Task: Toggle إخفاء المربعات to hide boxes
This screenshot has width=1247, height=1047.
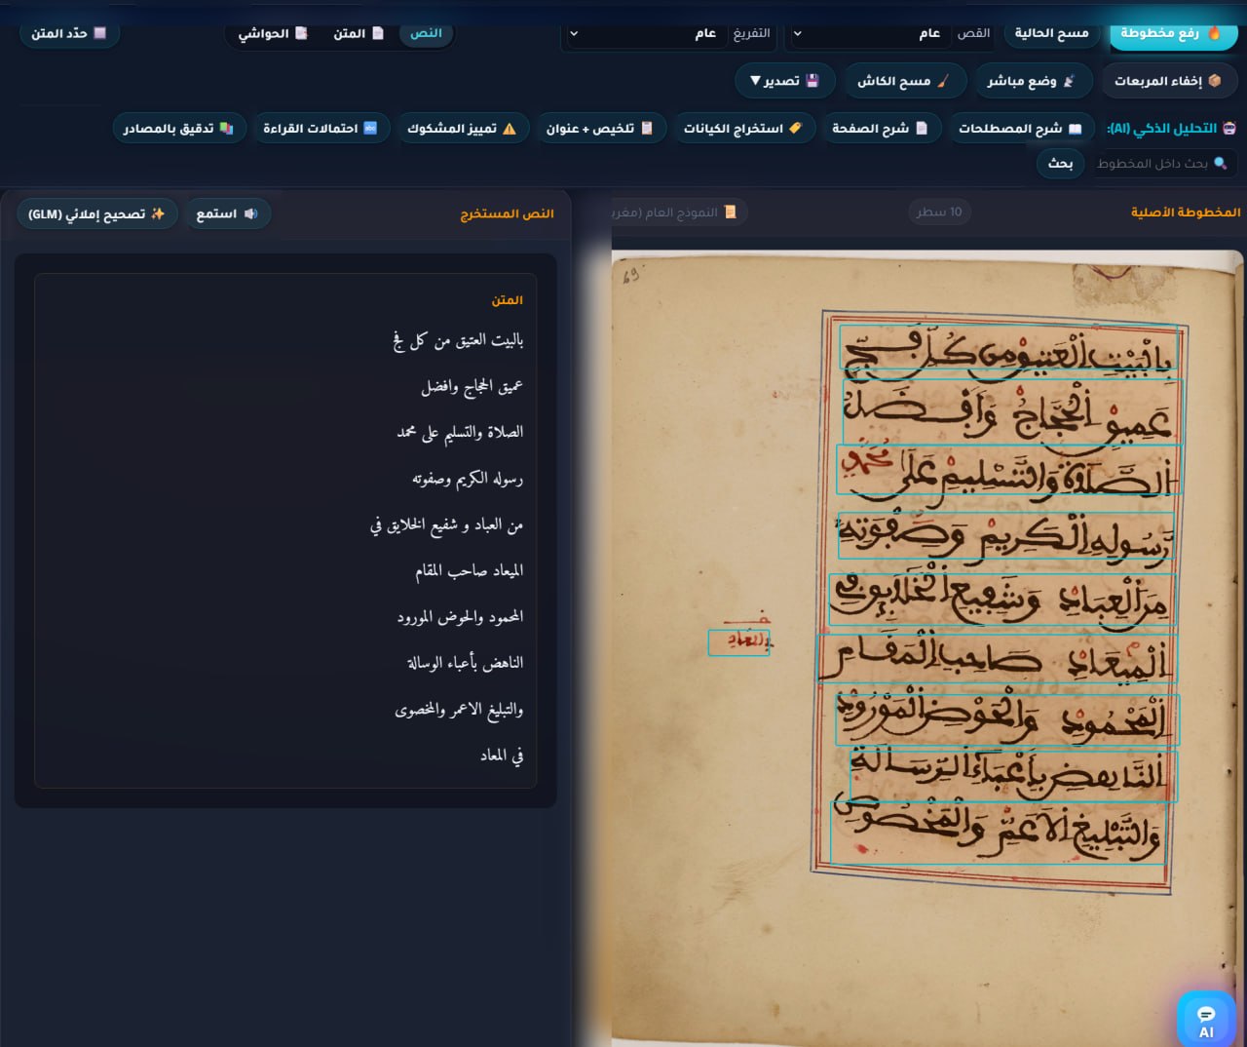Action: click(x=1168, y=81)
